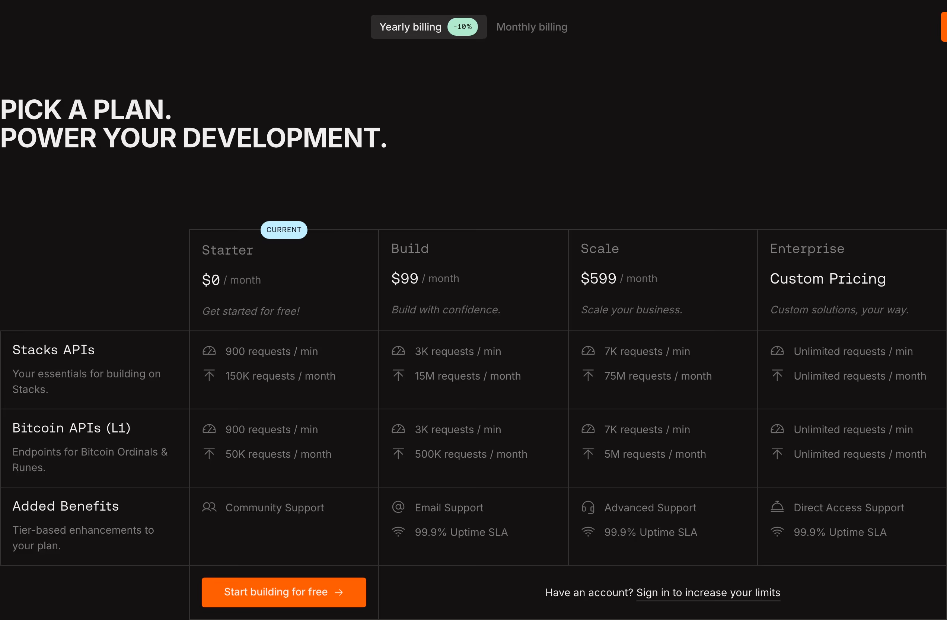Click upload arrow icon beside 150K requests / month
The height and width of the screenshot is (620, 947).
[x=209, y=375]
